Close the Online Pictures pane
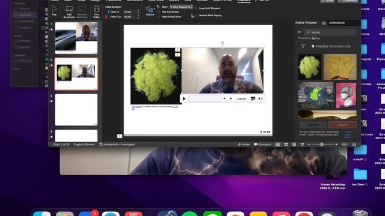The width and height of the screenshot is (385, 216). (x=324, y=23)
